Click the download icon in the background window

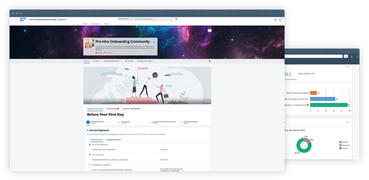click(352, 56)
